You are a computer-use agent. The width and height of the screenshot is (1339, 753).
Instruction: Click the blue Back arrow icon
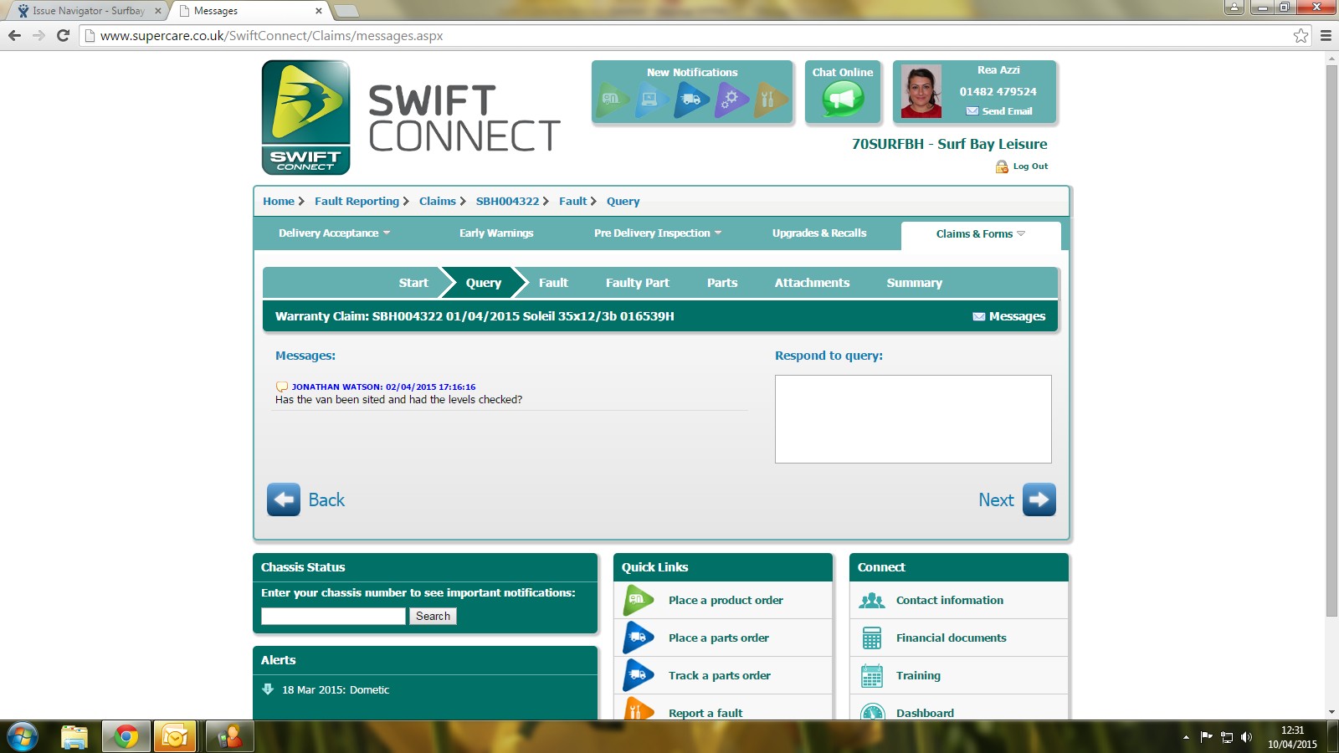[284, 499]
